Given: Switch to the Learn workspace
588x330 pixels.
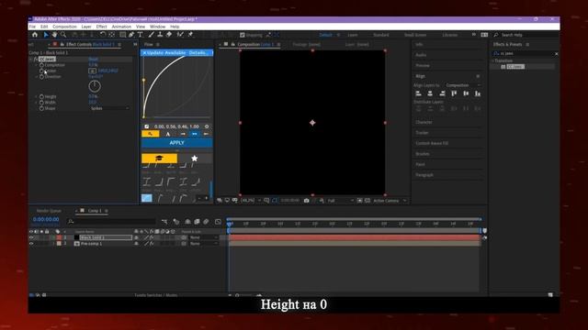Looking at the screenshot, I should click(x=353, y=35).
